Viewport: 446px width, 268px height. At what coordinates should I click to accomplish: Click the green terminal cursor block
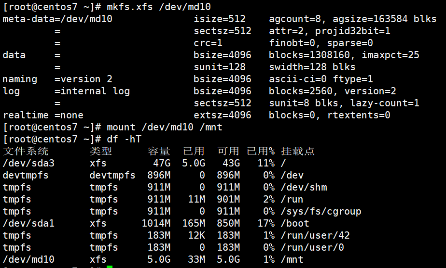(110, 267)
